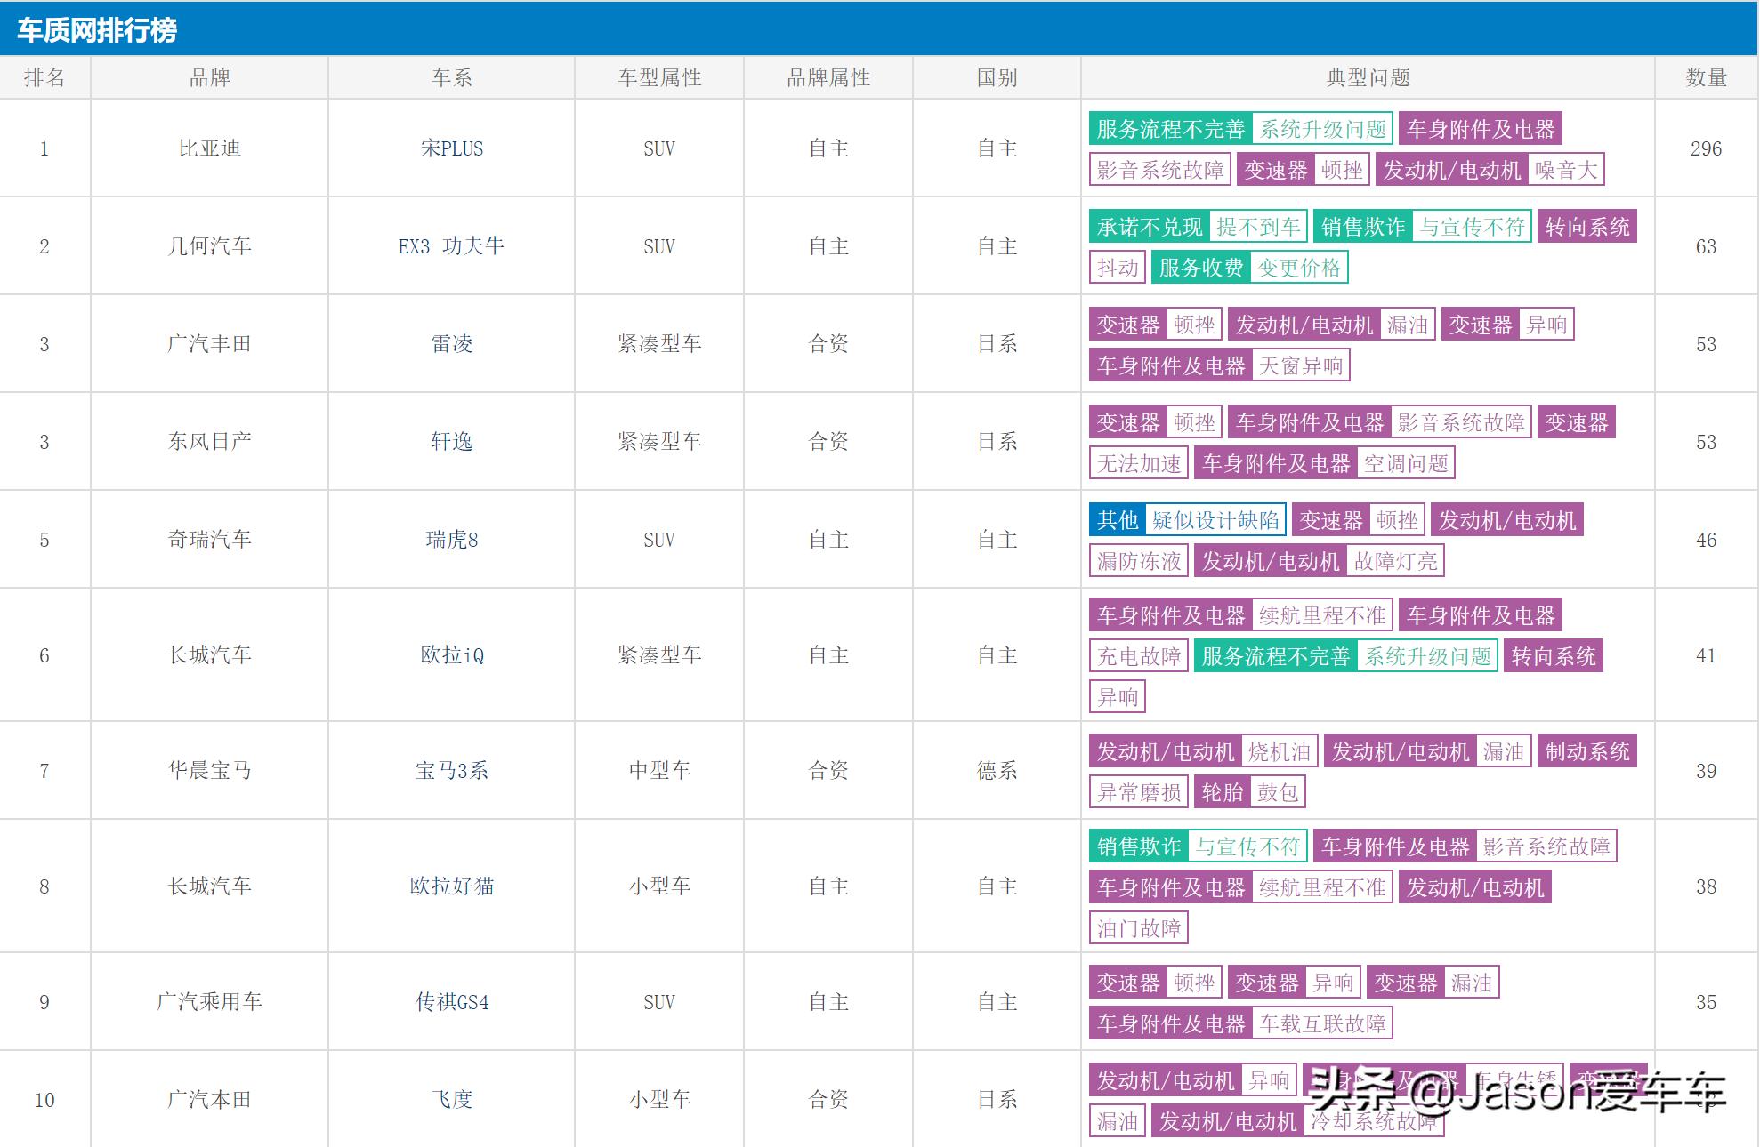Open the 宝马3系 series link

pyautogui.click(x=451, y=771)
